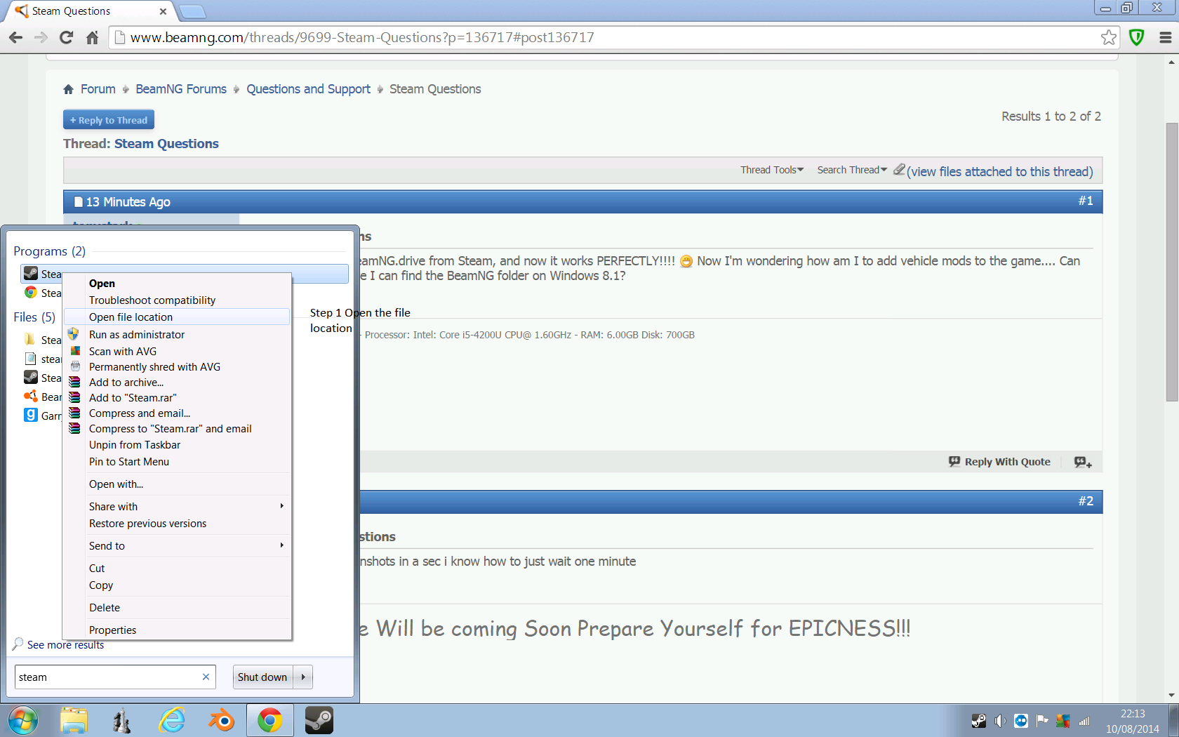The height and width of the screenshot is (737, 1179).
Task: Open Steam from the taskbar
Action: point(319,720)
